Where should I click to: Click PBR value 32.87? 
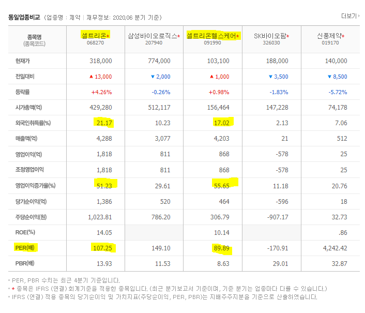click(x=339, y=264)
